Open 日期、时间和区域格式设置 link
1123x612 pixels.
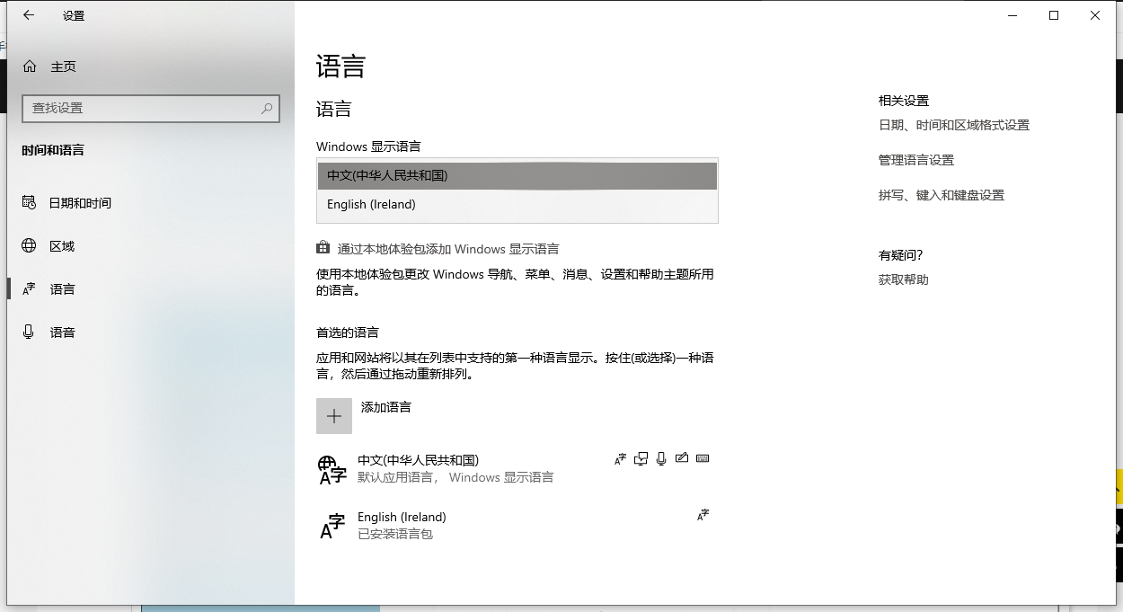click(x=954, y=126)
